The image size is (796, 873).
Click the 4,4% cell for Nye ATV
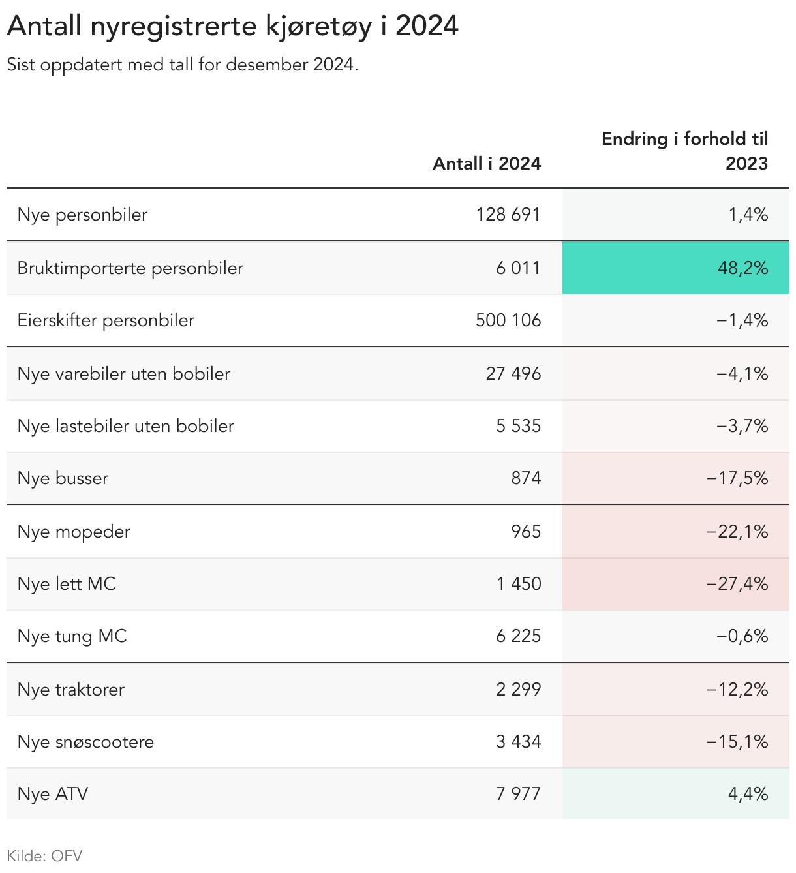748,794
